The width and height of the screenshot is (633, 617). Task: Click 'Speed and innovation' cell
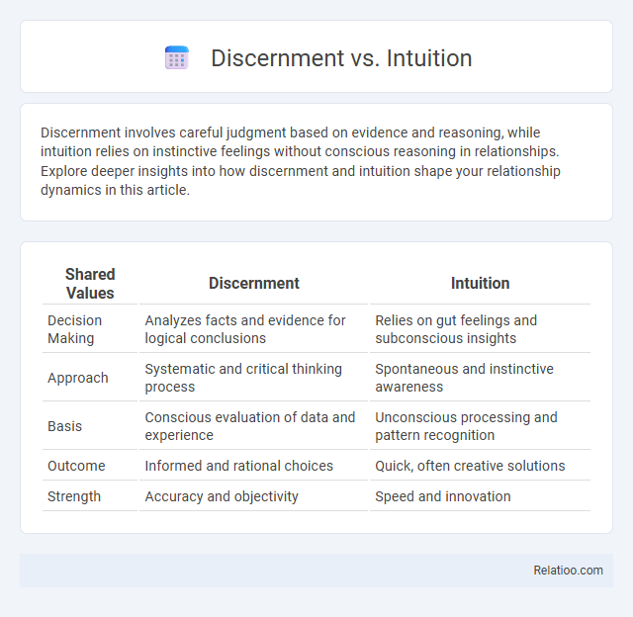pos(443,496)
